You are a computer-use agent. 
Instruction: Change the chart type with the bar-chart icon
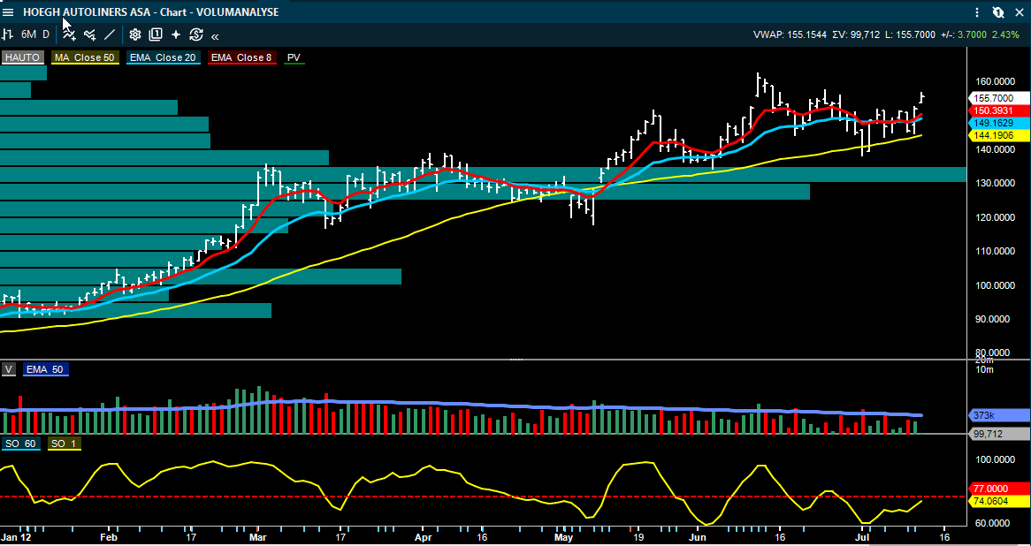coord(5,34)
